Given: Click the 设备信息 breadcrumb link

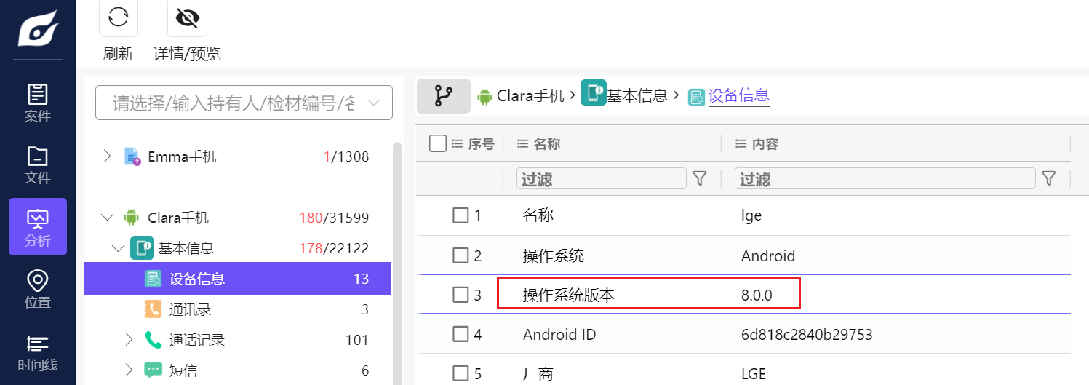Looking at the screenshot, I should point(738,95).
